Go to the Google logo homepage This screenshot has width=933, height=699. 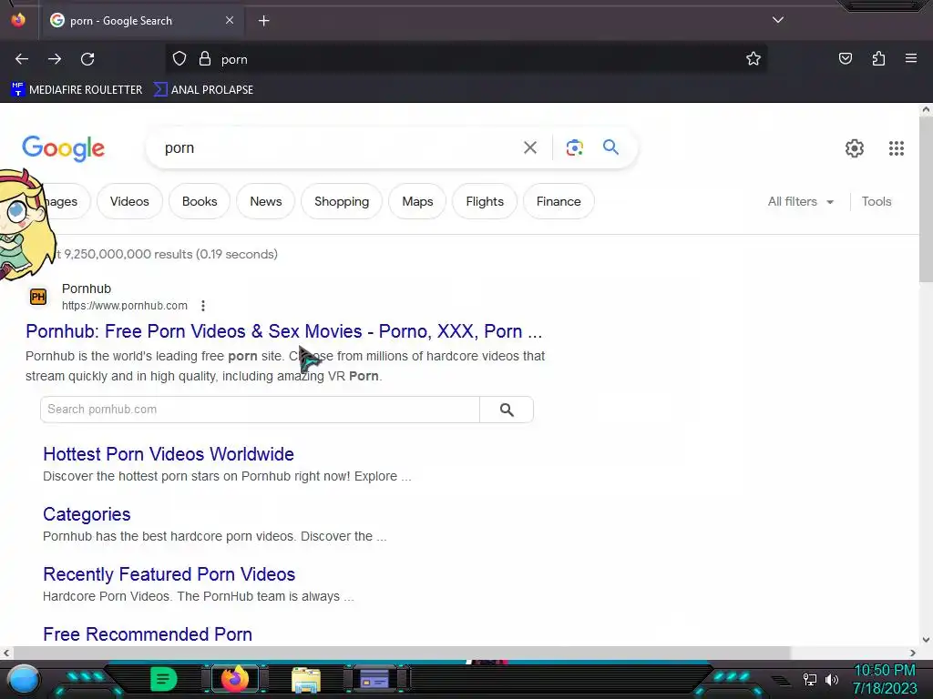(x=63, y=148)
